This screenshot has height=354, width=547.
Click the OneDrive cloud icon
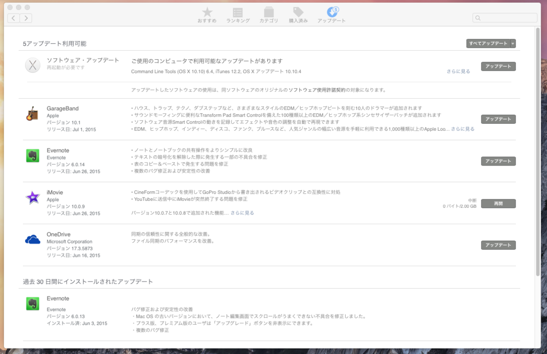click(x=33, y=240)
